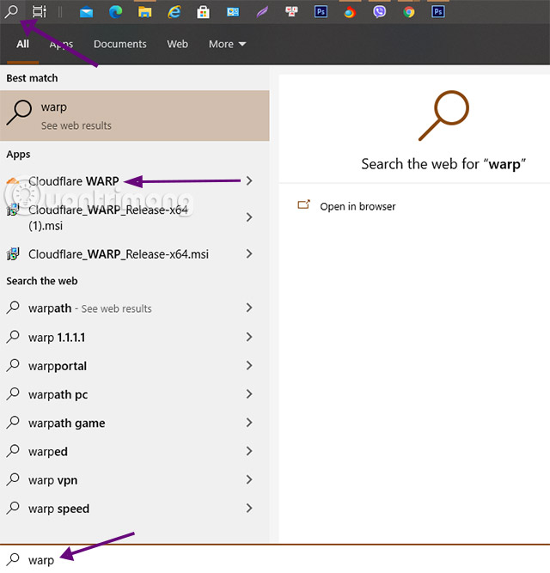Switch to the Documents search tab
This screenshot has width=550, height=573.
click(119, 44)
